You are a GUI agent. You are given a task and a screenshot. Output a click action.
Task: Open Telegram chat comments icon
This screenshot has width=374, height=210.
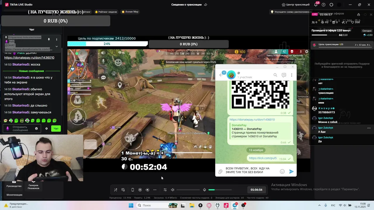coord(284,75)
